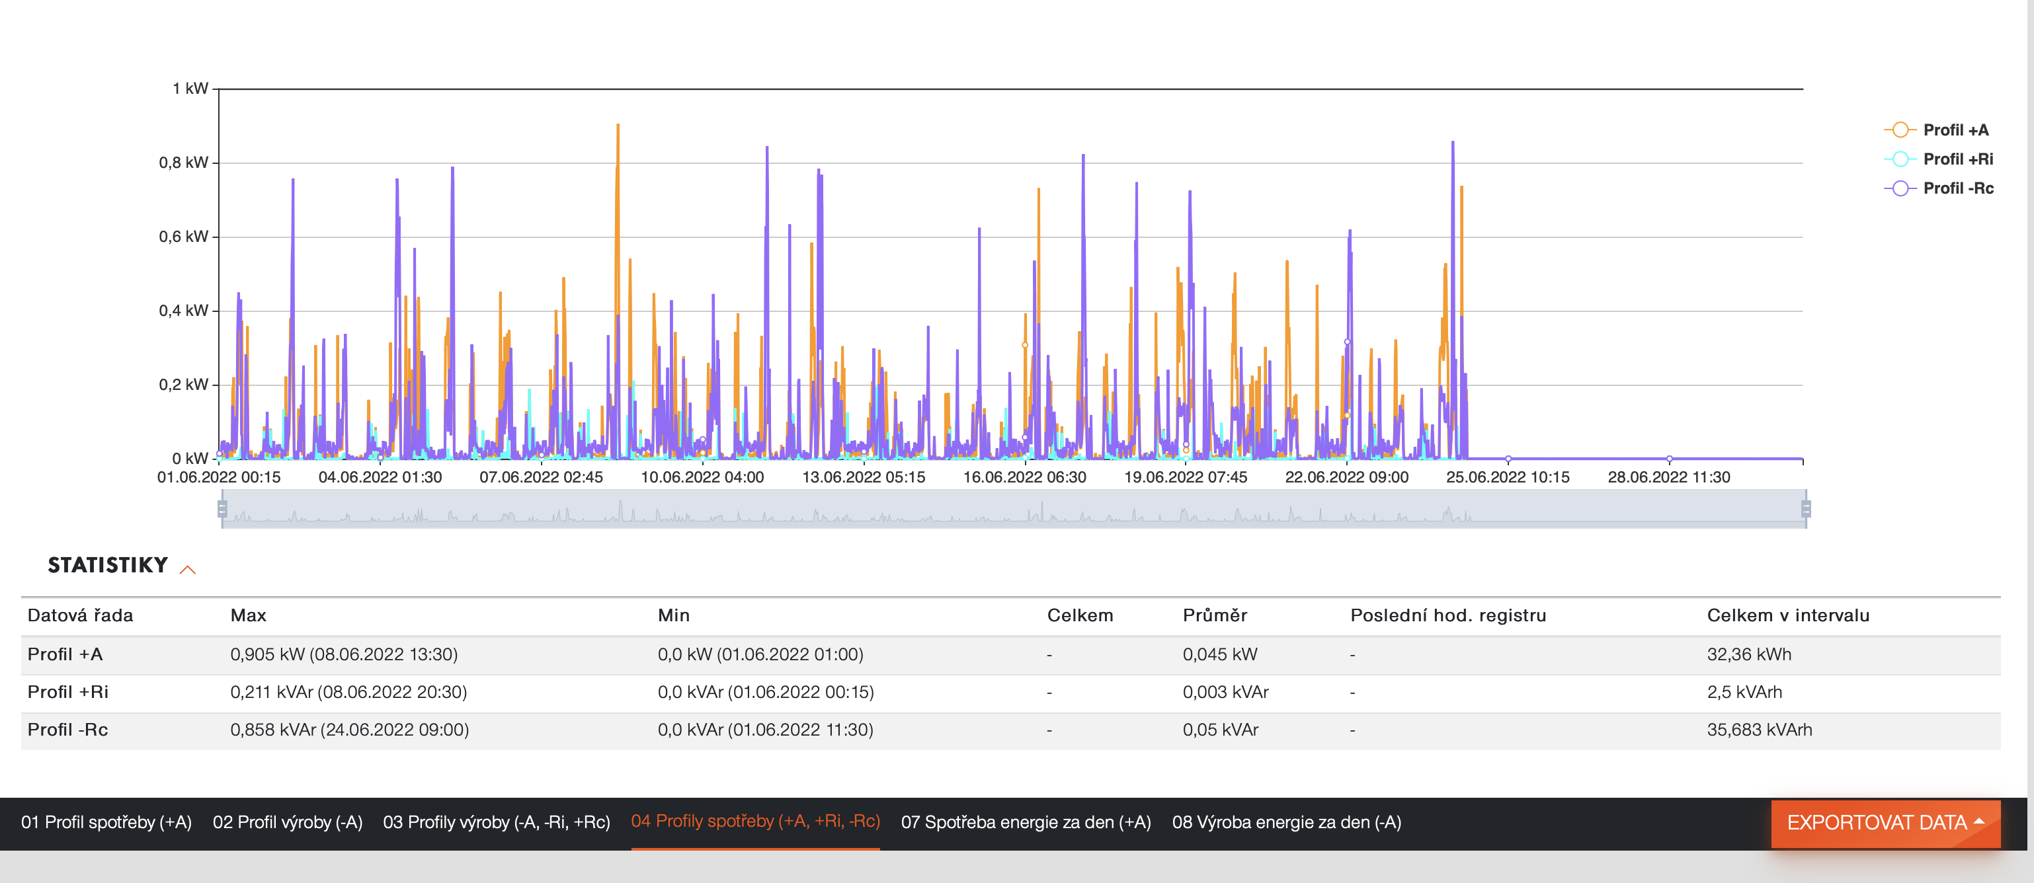Click y-axis label 1 kW
This screenshot has width=2034, height=883.
pos(190,89)
